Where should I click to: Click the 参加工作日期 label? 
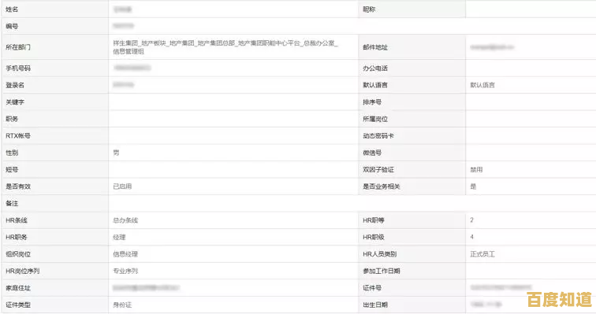(381, 271)
